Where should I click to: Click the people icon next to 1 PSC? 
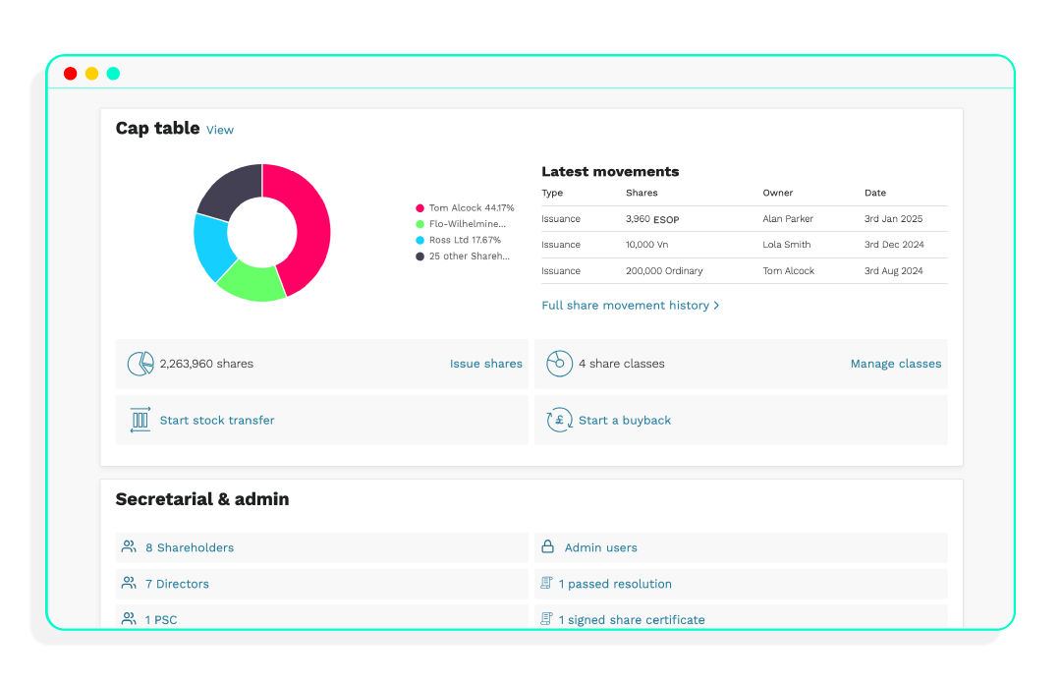(129, 619)
